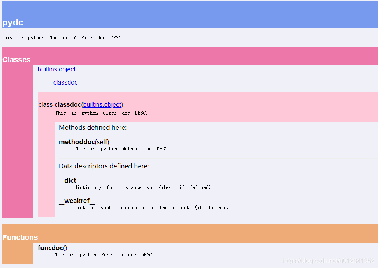Click the Classes section header
The height and width of the screenshot is (268, 378).
point(16,60)
